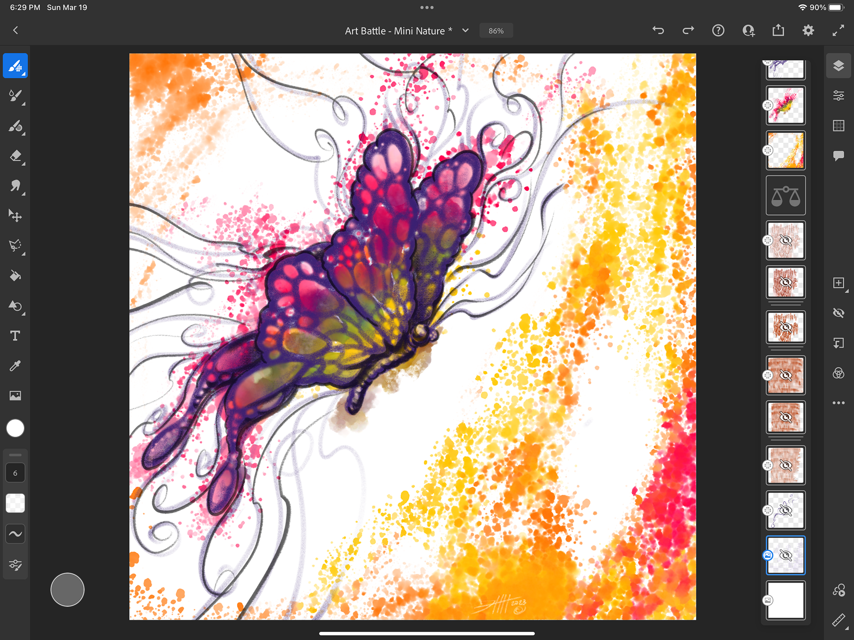854x640 pixels.
Task: Open the multitasking three dots menu
Action: (427, 7)
